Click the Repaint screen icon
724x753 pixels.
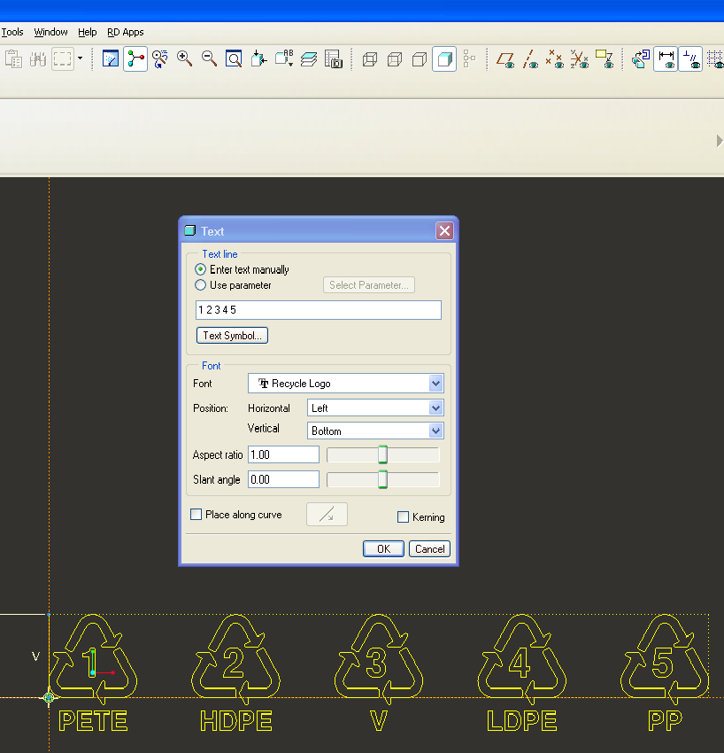(111, 59)
